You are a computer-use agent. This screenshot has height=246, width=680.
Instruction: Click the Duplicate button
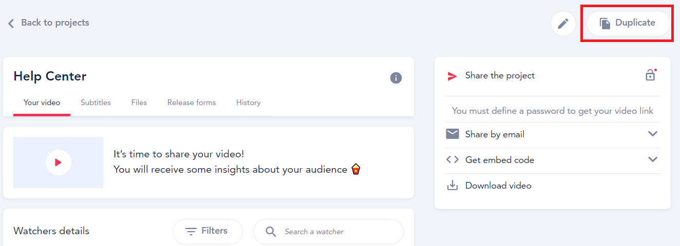628,23
